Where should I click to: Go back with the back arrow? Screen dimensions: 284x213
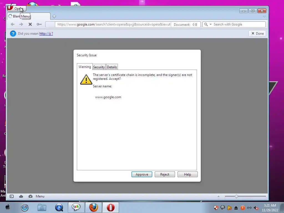pyautogui.click(x=12, y=24)
